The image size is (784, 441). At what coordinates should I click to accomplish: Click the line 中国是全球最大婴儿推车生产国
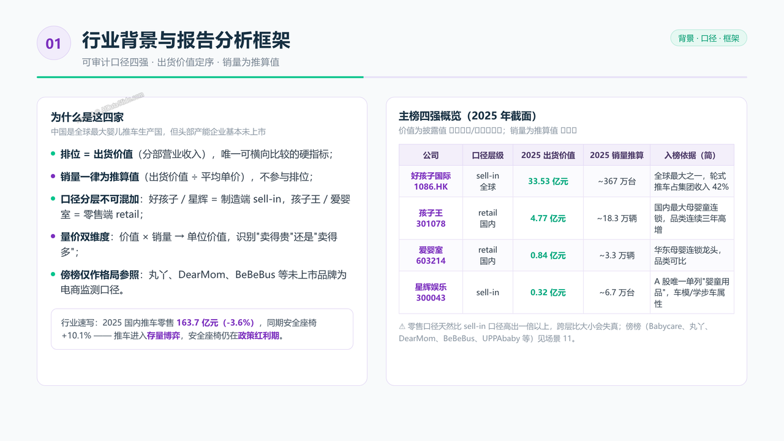click(x=158, y=132)
